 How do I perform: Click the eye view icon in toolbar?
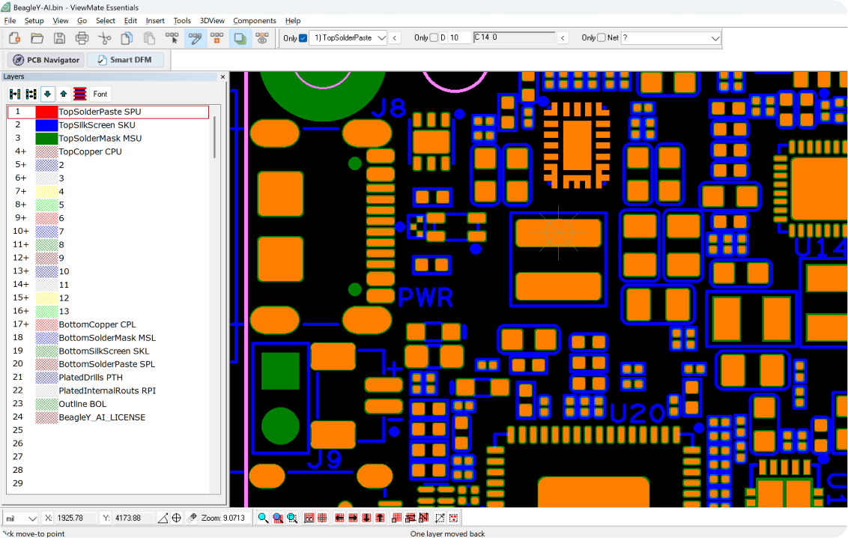261,38
